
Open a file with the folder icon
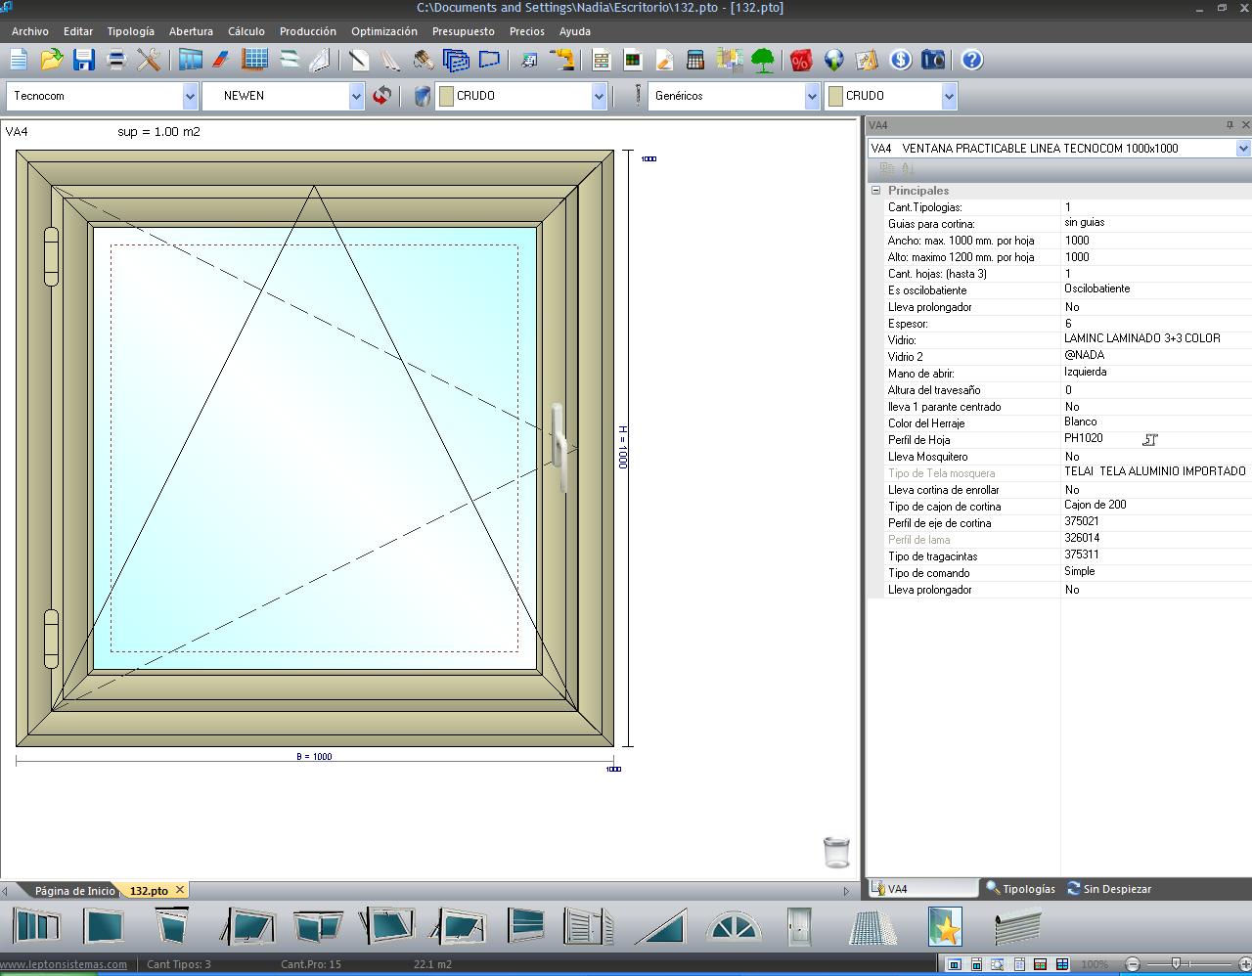(51, 61)
